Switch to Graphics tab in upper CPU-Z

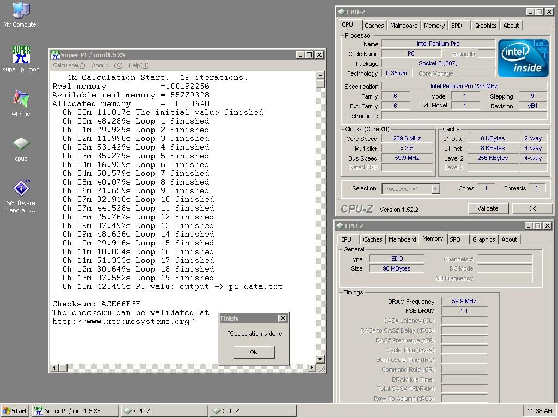pyautogui.click(x=485, y=26)
